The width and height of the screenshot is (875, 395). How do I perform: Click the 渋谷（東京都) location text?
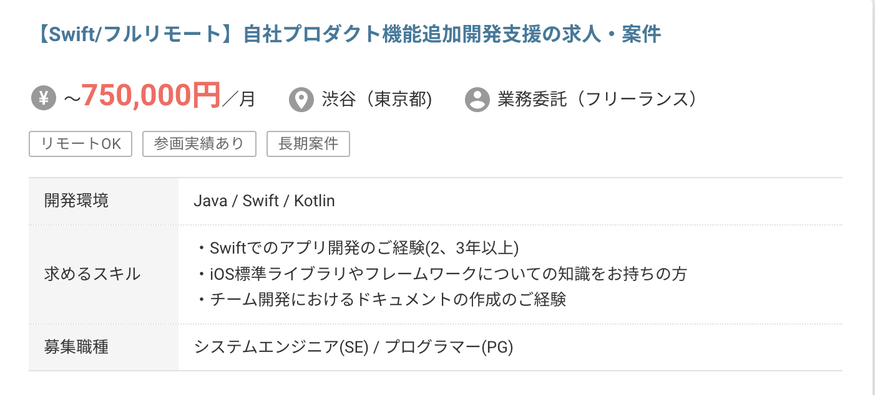(377, 100)
